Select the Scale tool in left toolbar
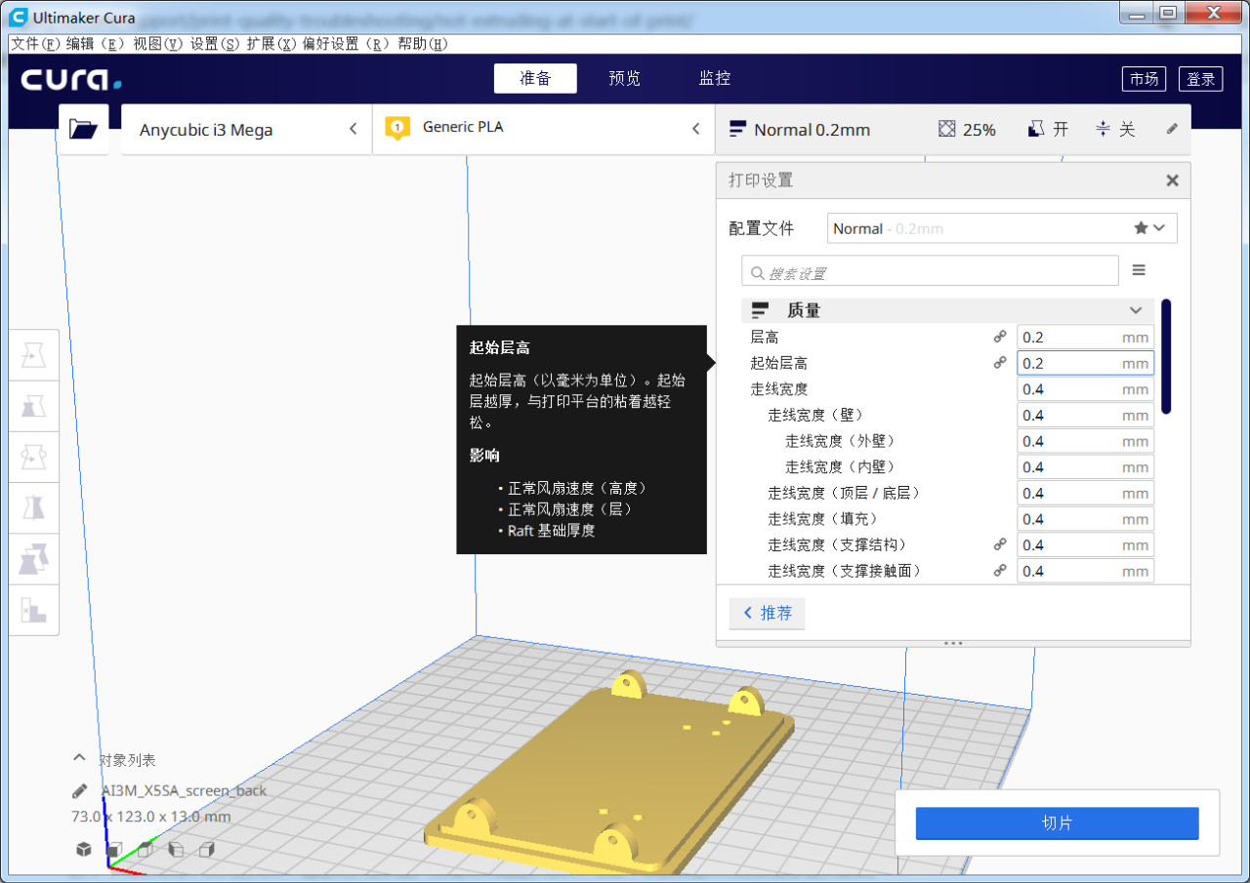This screenshot has height=883, width=1250. (x=34, y=406)
